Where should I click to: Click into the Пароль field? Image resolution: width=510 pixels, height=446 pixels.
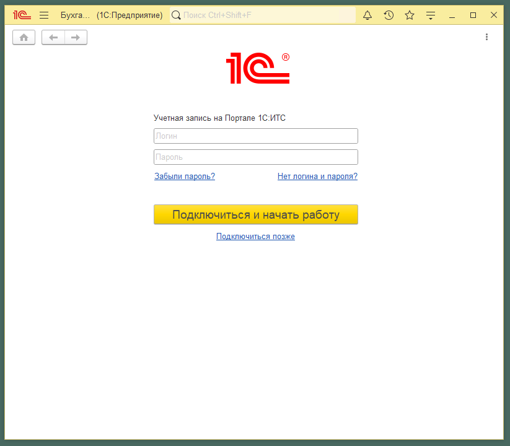256,157
